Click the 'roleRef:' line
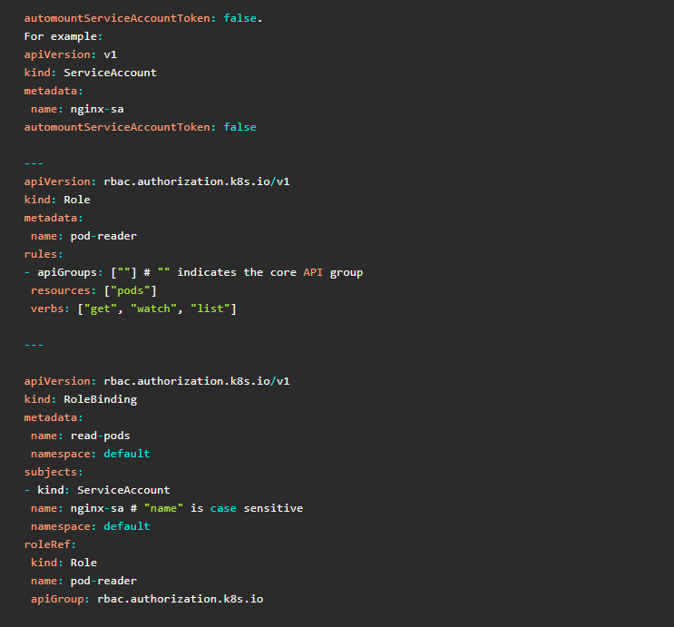The width and height of the screenshot is (674, 627). click(x=50, y=544)
